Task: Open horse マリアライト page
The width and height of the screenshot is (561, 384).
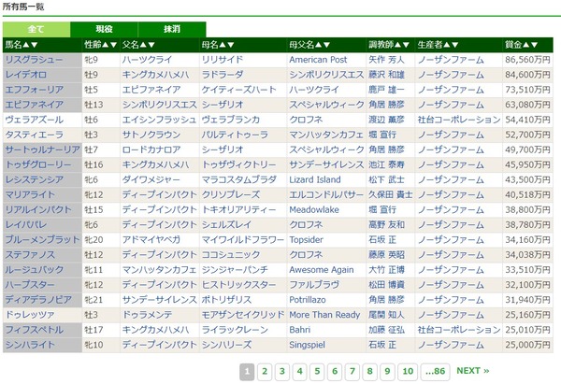Action: pos(30,195)
